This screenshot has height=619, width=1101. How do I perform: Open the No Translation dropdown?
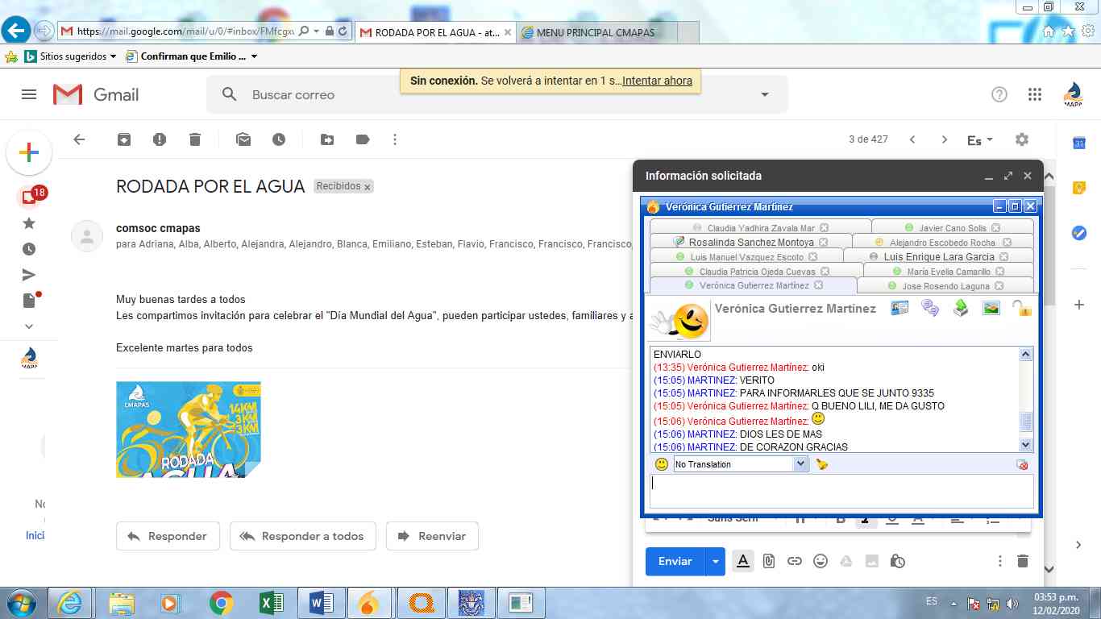coord(800,464)
